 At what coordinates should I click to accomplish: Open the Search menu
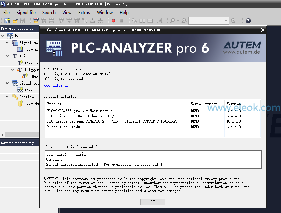(49, 13)
